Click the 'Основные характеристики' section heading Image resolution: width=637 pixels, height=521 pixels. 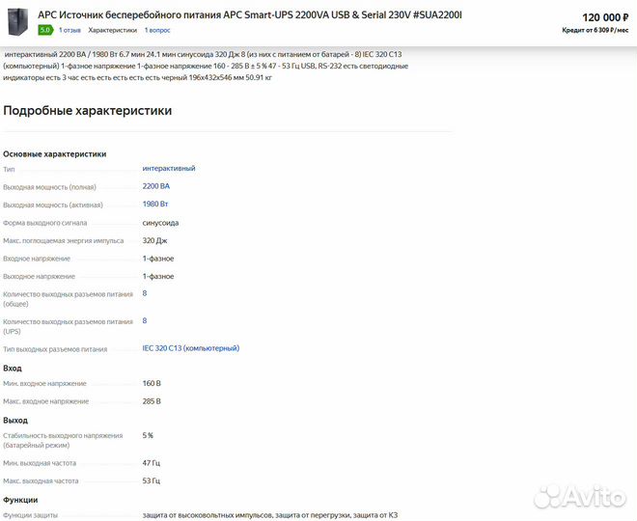pyautogui.click(x=54, y=154)
